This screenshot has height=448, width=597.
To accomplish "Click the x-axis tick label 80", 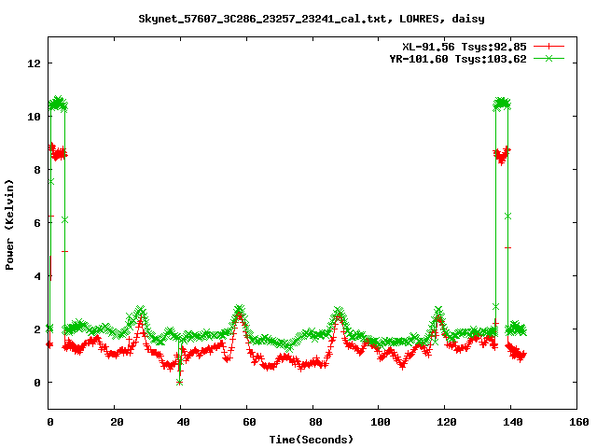I will pos(315,422).
